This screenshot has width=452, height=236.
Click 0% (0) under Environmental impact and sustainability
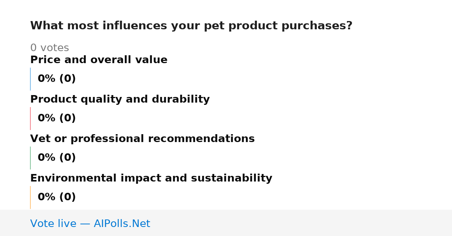(56, 197)
